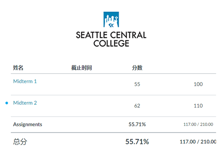
Task: Click the Seattle Central College skyline logo icon
Action: coord(111,19)
